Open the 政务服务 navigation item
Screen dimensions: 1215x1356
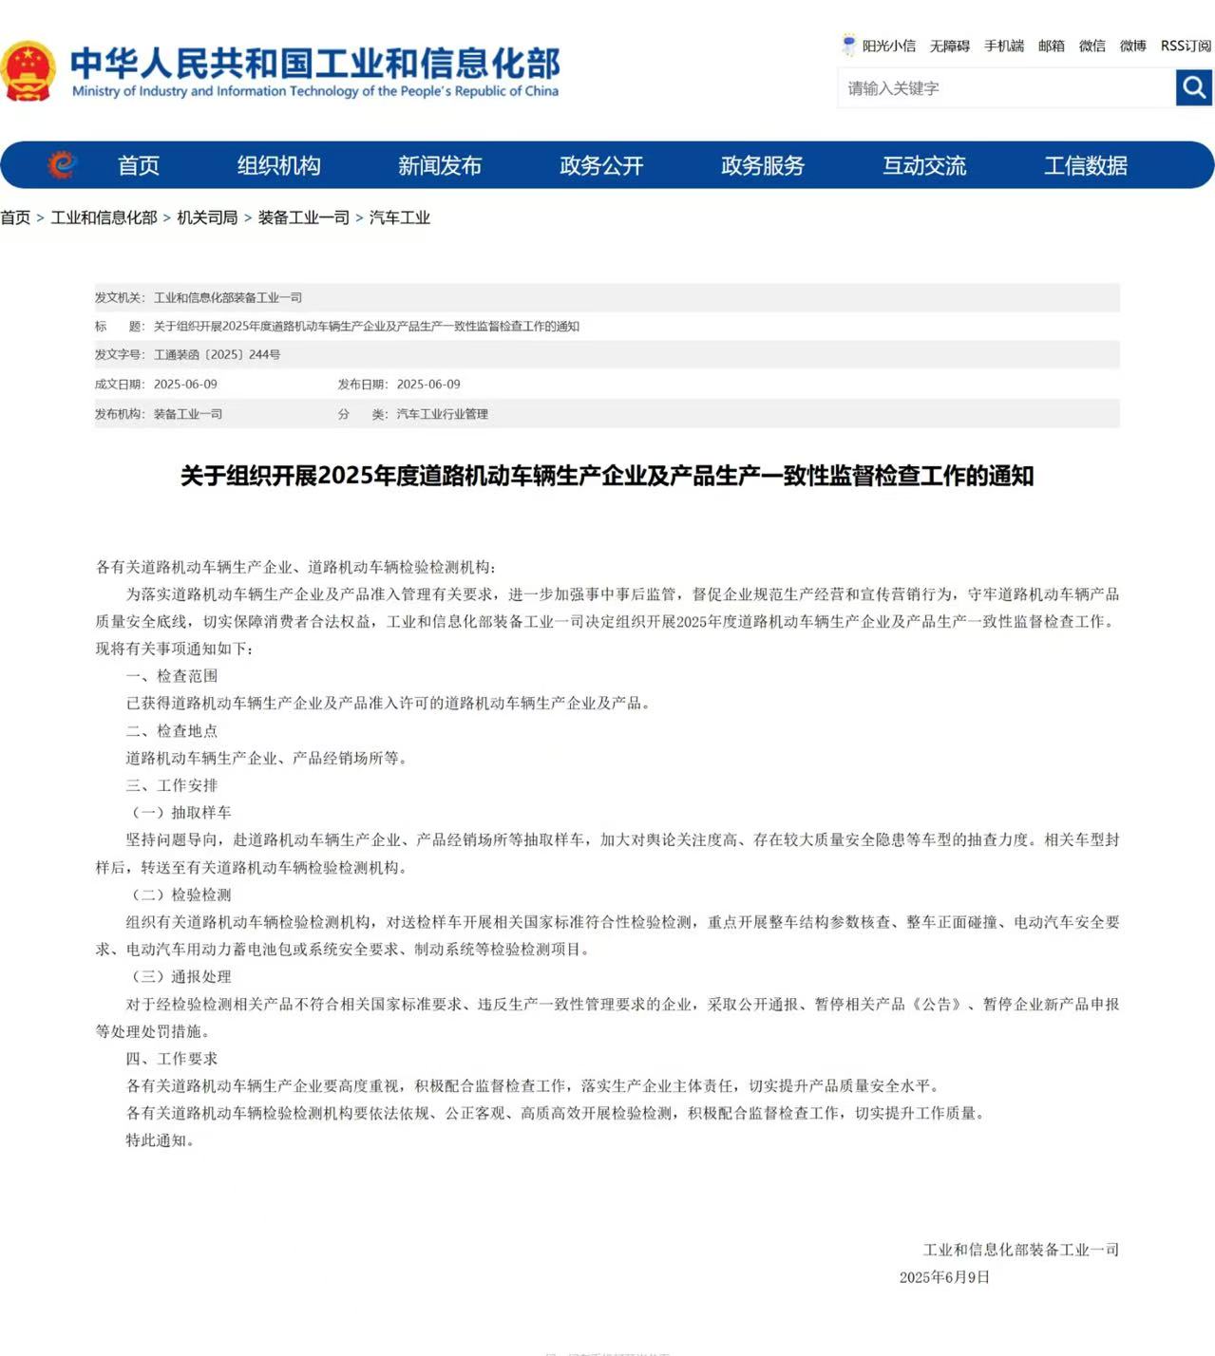tap(763, 165)
